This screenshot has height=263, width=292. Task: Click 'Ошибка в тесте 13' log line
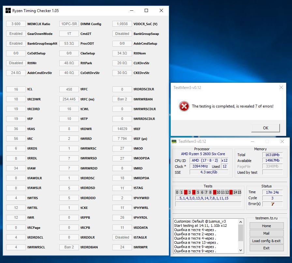pyautogui.click(x=196, y=242)
